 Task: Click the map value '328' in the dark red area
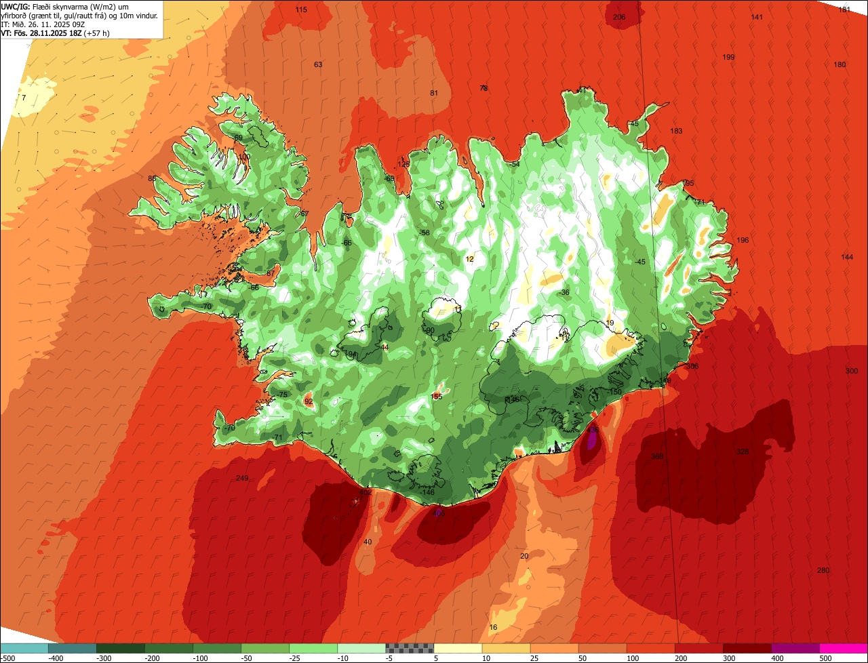[x=743, y=451]
